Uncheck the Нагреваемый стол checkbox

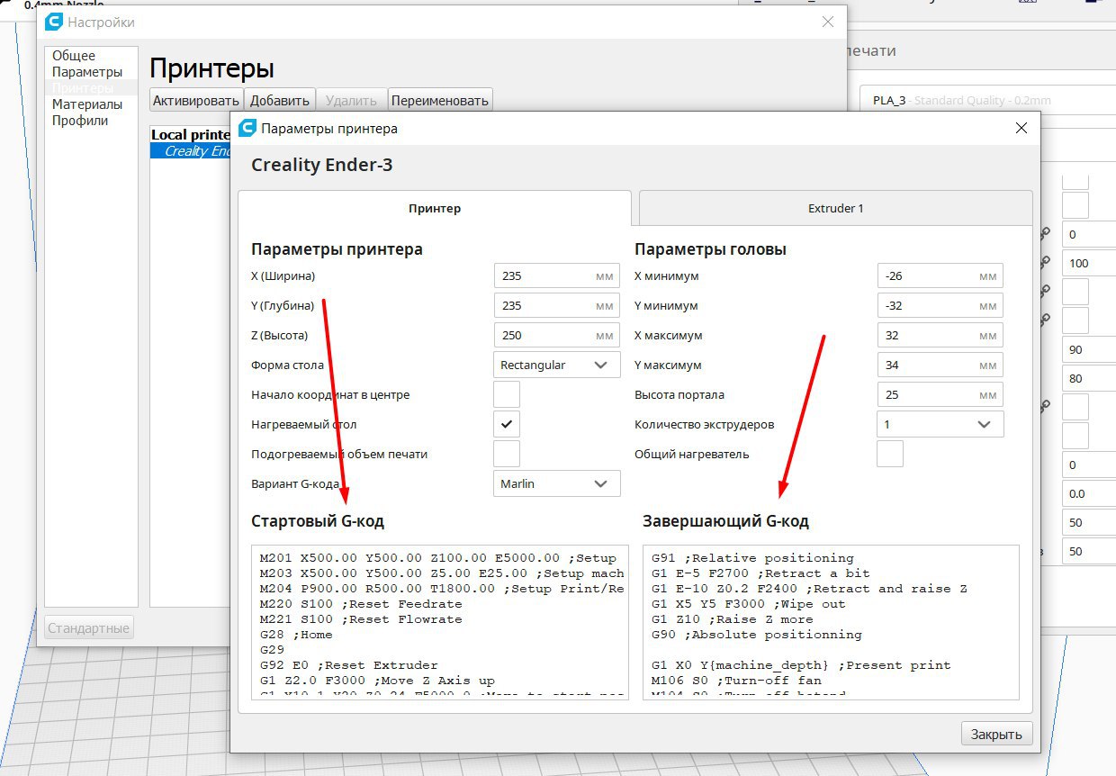point(507,424)
